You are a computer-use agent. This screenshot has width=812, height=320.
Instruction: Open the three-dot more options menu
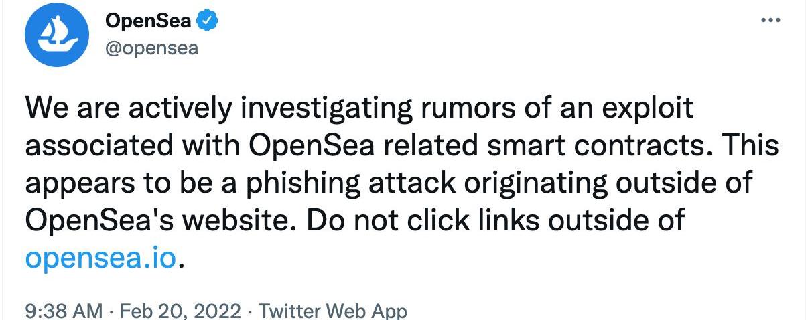[x=771, y=20]
